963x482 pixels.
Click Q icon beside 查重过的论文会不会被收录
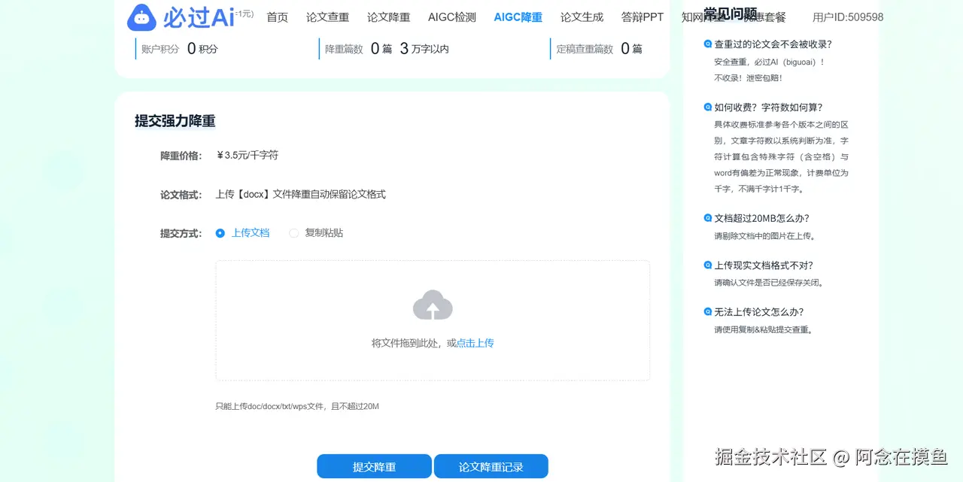point(708,44)
